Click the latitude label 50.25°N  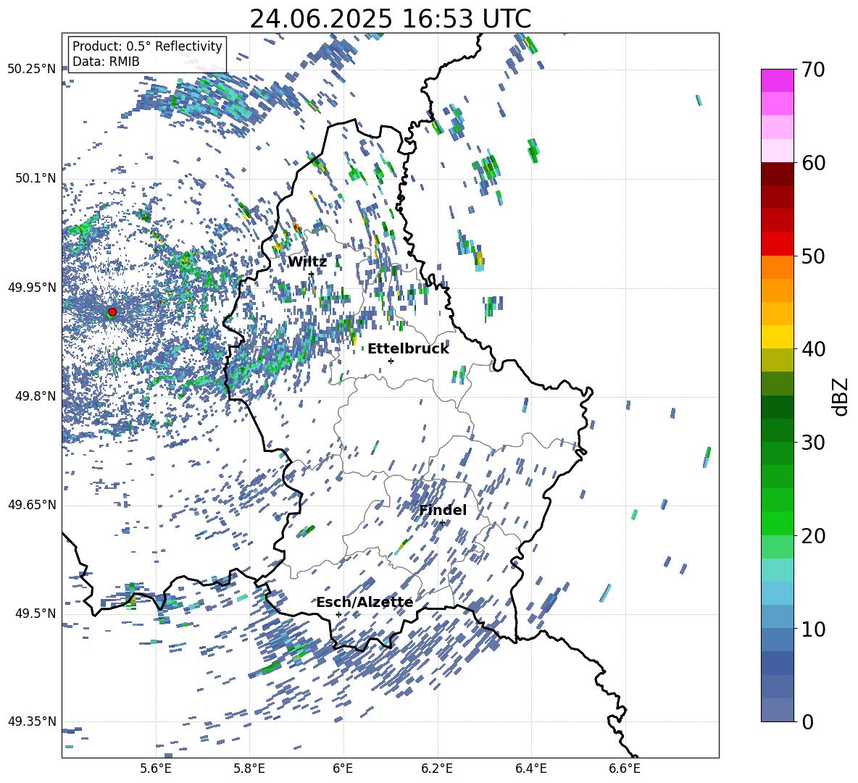click(32, 70)
